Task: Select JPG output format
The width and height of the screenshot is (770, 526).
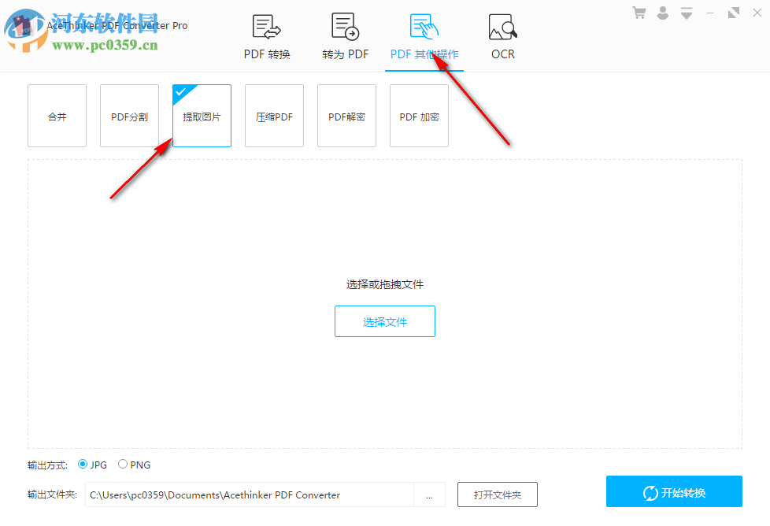Action: (83, 465)
